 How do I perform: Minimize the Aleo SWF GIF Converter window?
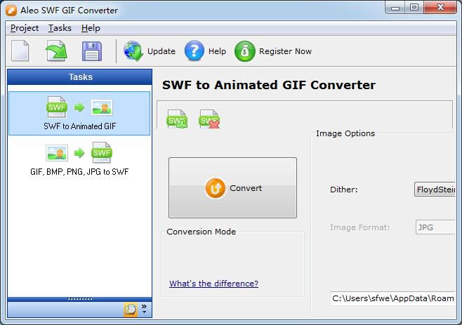(395, 8)
